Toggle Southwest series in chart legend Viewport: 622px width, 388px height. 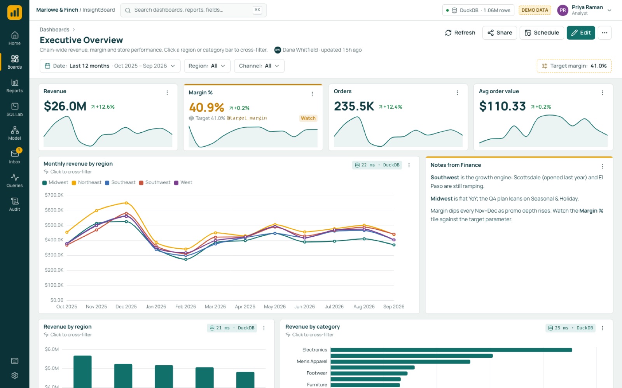(x=155, y=182)
